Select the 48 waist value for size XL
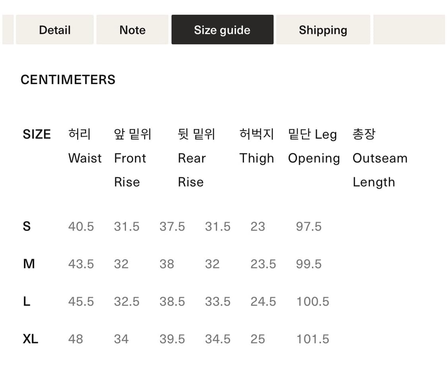The height and width of the screenshot is (369, 447). pyautogui.click(x=75, y=339)
